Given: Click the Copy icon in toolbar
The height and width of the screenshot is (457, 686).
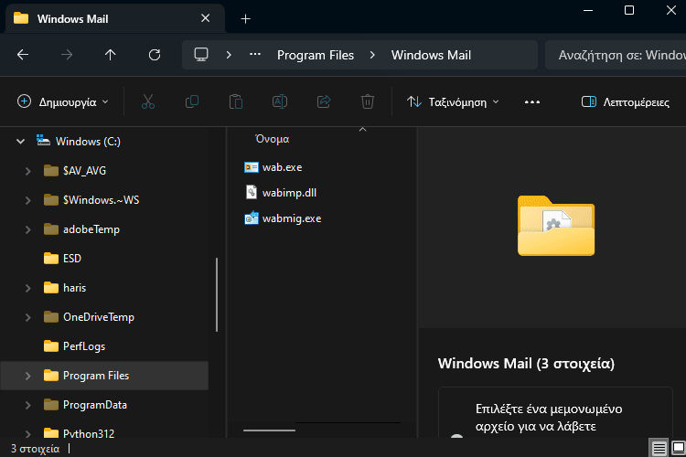Looking at the screenshot, I should [192, 101].
